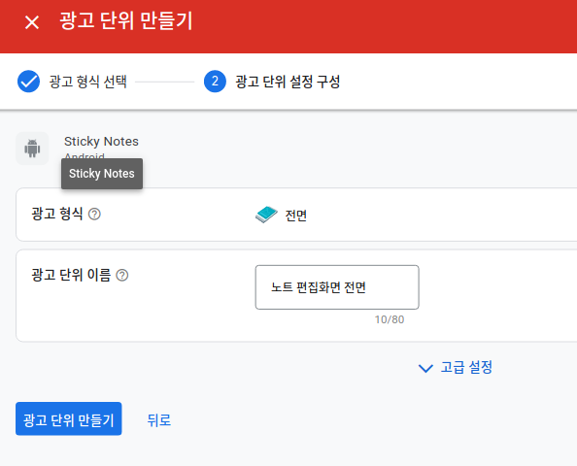Click the 광고 단위 만들기 blue button
This screenshot has height=466, width=577.
68,418
